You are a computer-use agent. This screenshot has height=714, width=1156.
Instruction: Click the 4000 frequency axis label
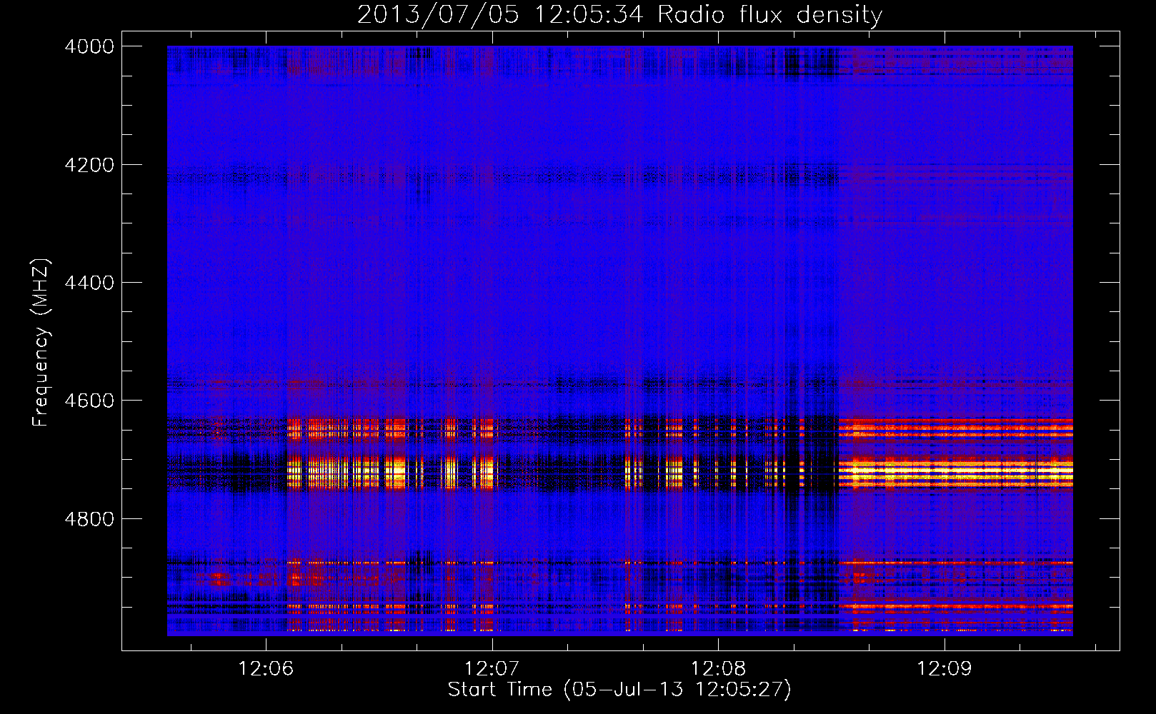point(89,46)
